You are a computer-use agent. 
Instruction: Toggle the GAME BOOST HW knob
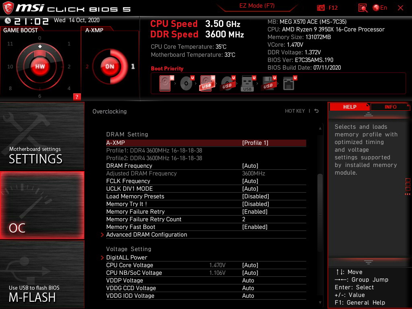[x=40, y=66]
